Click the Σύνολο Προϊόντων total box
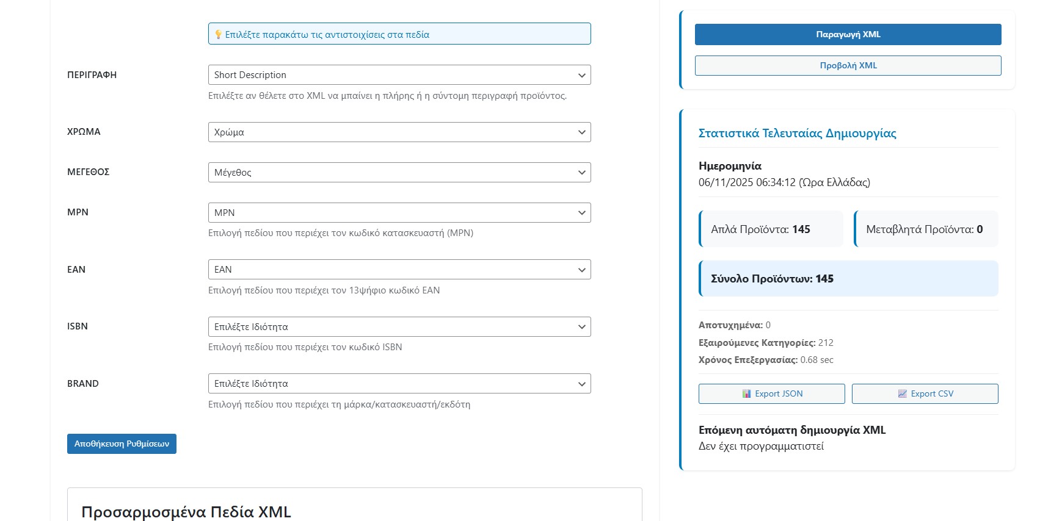The height and width of the screenshot is (521, 1051). [848, 279]
